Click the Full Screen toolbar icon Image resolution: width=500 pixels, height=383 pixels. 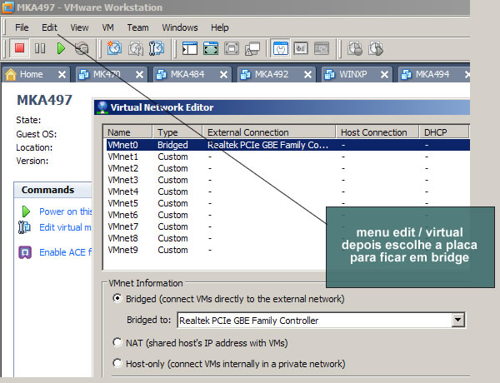pyautogui.click(x=232, y=48)
